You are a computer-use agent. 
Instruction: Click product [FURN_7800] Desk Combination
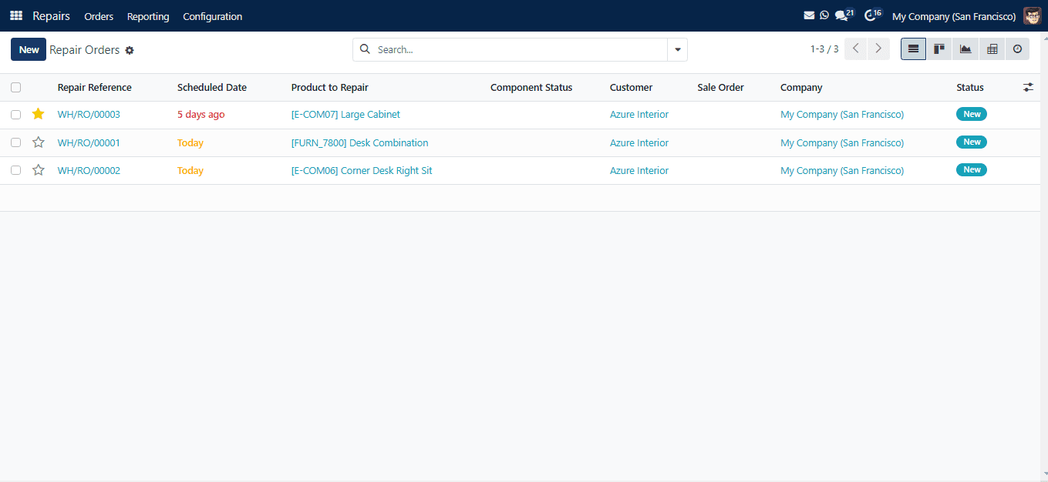point(359,142)
